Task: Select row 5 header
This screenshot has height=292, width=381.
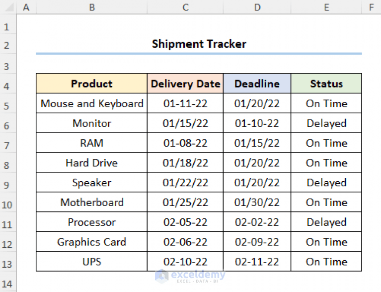Action: pos(7,106)
